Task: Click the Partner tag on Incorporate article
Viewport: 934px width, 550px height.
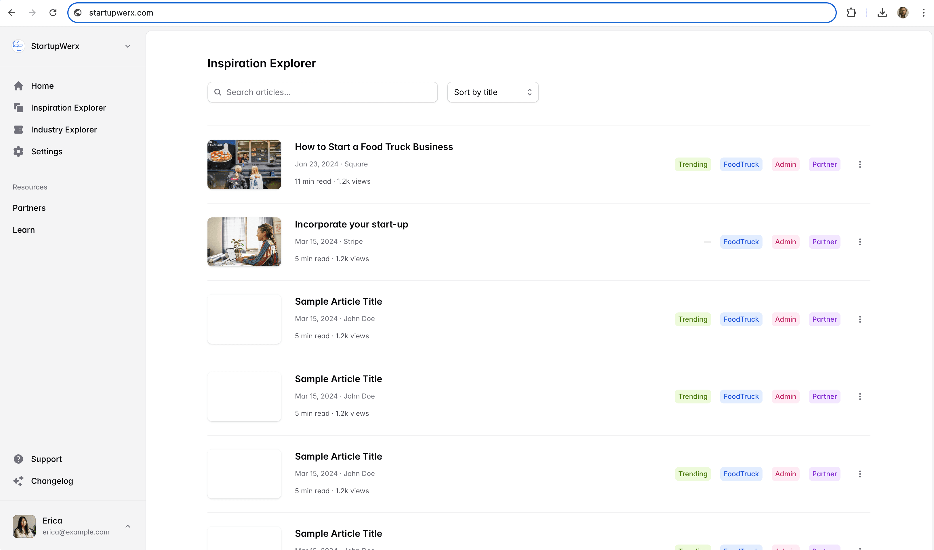Action: point(824,242)
